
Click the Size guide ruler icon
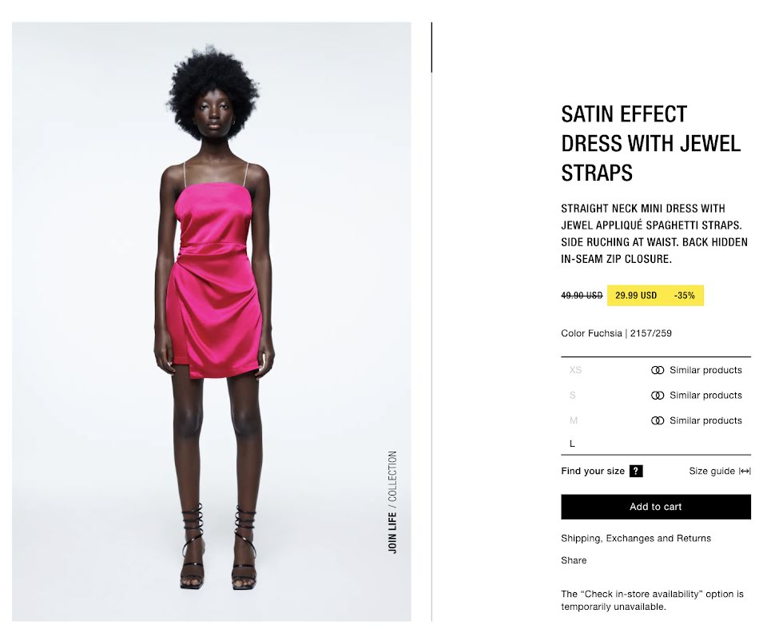click(x=745, y=471)
